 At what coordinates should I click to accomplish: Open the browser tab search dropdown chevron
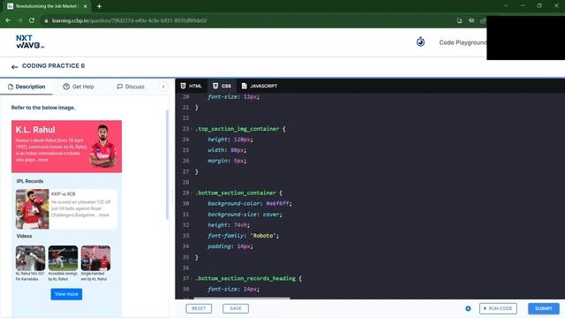506,6
